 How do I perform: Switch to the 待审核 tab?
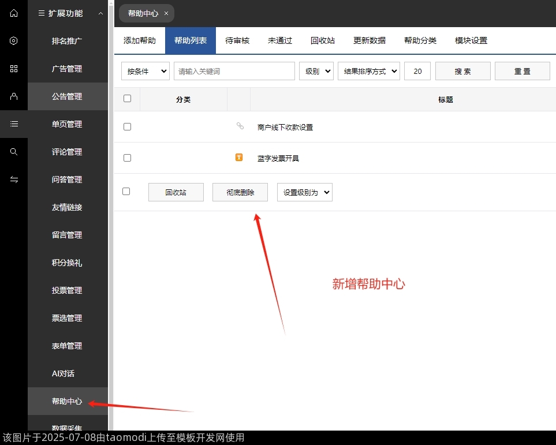[x=237, y=40]
